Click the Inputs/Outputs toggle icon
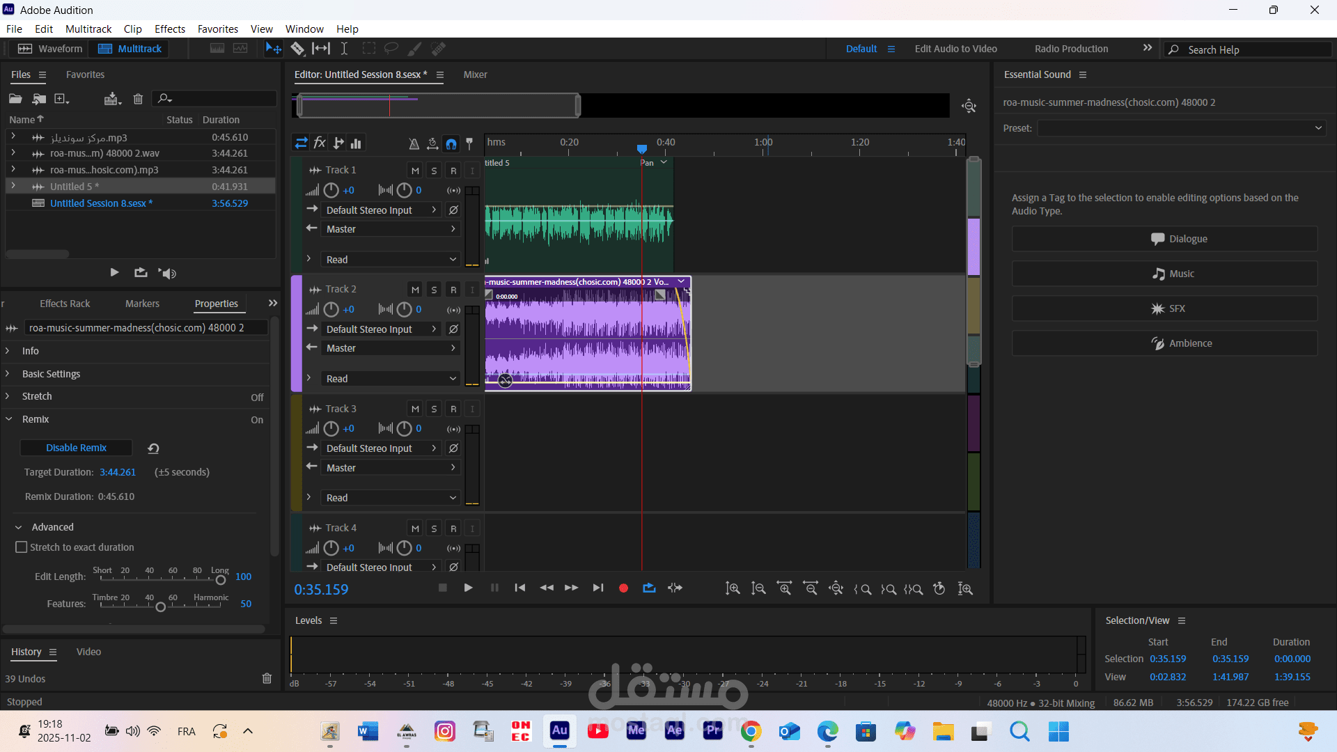 [301, 143]
